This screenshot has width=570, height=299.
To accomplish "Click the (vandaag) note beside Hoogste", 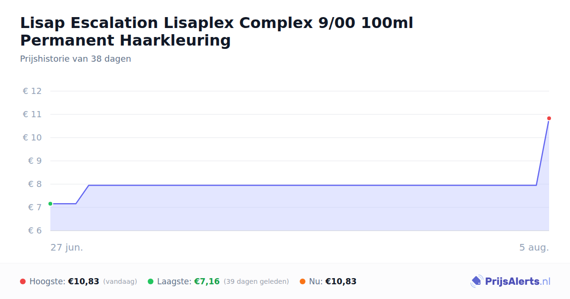I will tap(120, 281).
